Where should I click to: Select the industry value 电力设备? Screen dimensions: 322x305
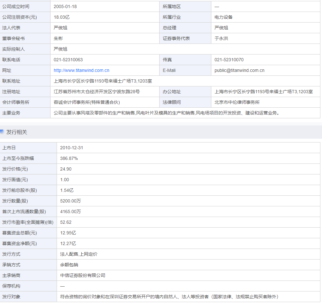(x=223, y=17)
